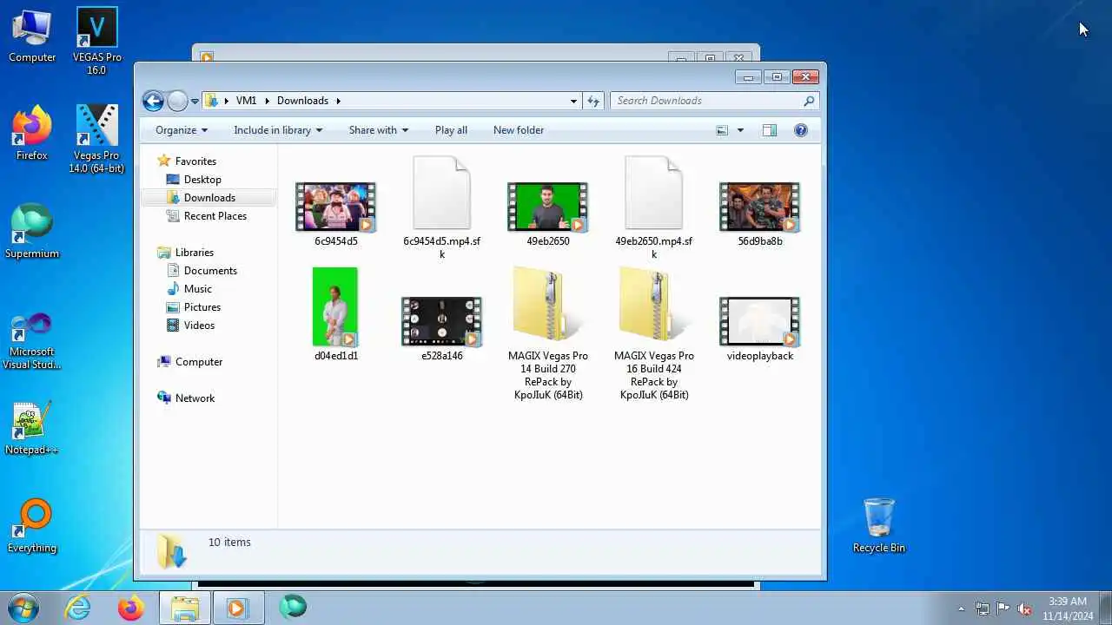Refresh the Downloads folder view

pyautogui.click(x=593, y=101)
